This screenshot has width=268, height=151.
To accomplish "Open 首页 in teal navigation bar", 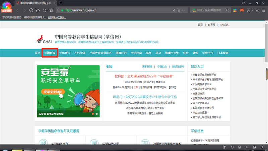I will [x=38, y=53].
